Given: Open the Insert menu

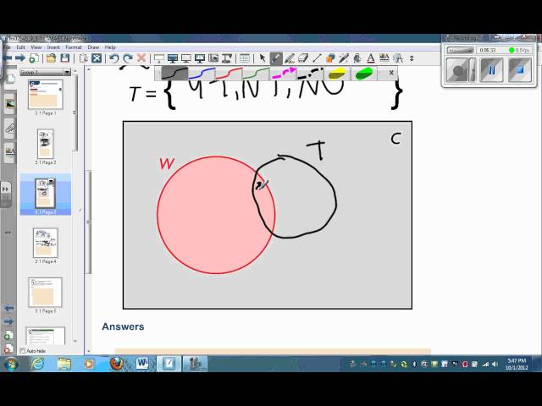Looking at the screenshot, I should (x=53, y=47).
